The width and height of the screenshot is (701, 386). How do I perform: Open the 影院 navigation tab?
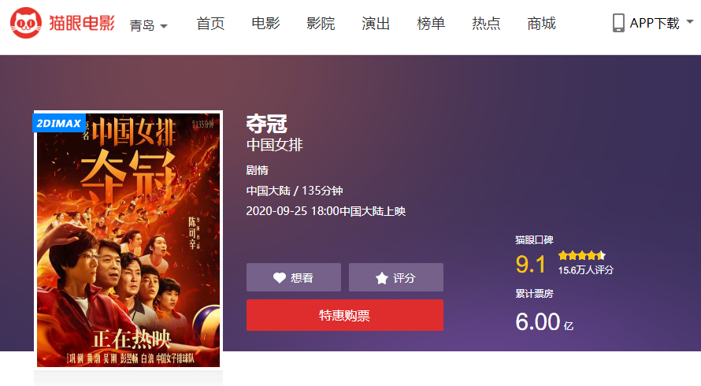pos(321,24)
